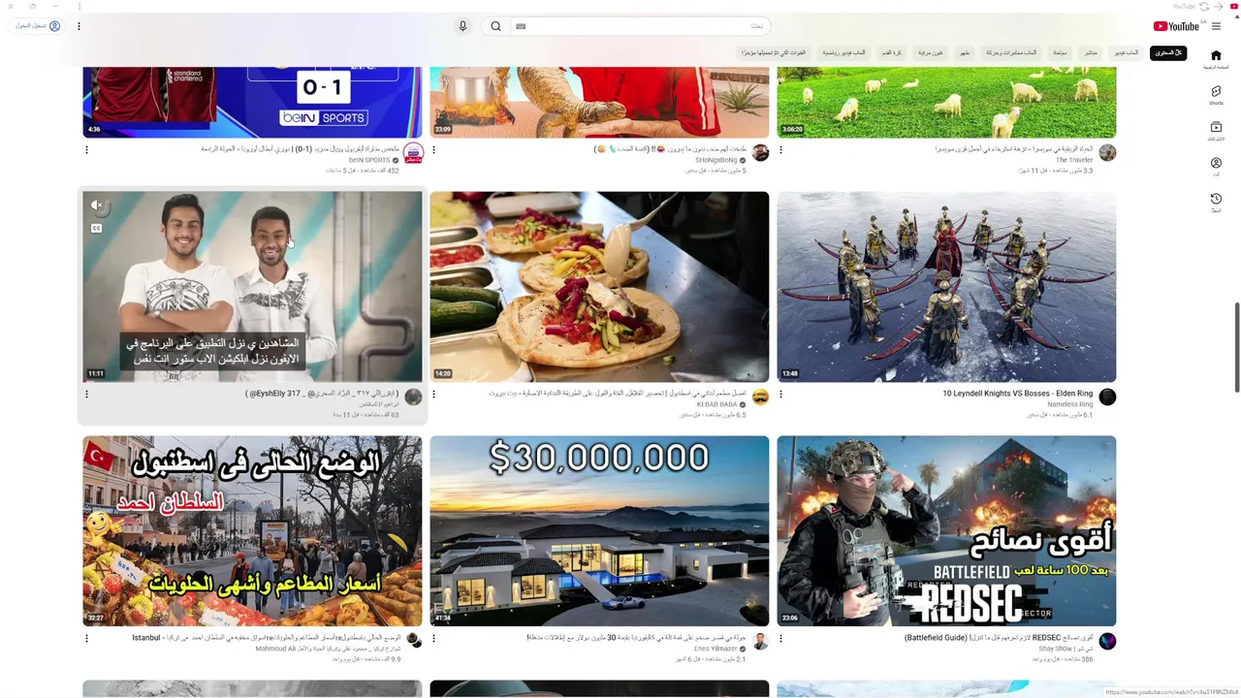Open the KEBAB BABA channel avatar

click(x=760, y=397)
